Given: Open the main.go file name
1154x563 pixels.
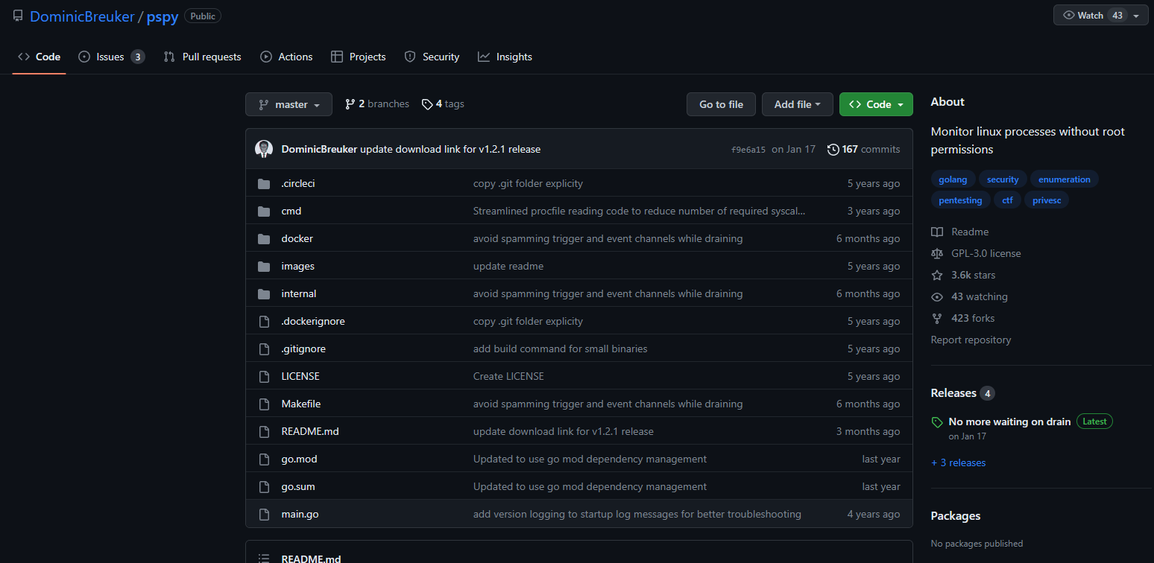Looking at the screenshot, I should 300,514.
